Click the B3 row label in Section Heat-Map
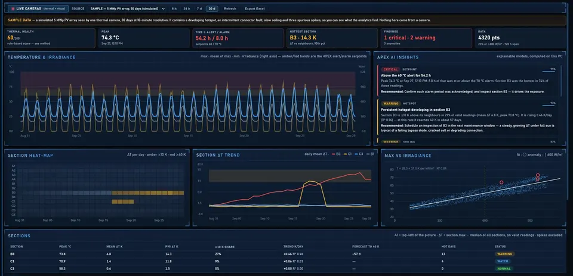Image resolution: width=573 pixels, height=276 pixels. point(13,193)
